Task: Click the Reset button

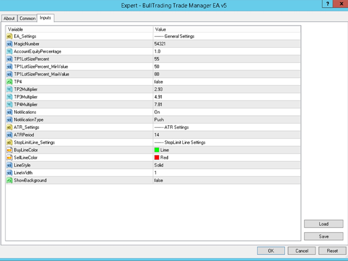Action: (x=332, y=251)
